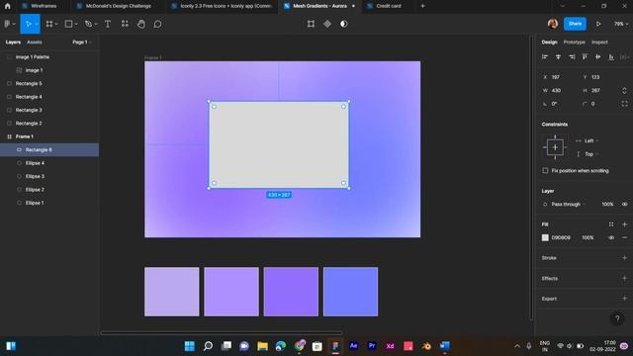633x356 pixels.
Task: Select the Pen tool
Action: click(x=88, y=24)
